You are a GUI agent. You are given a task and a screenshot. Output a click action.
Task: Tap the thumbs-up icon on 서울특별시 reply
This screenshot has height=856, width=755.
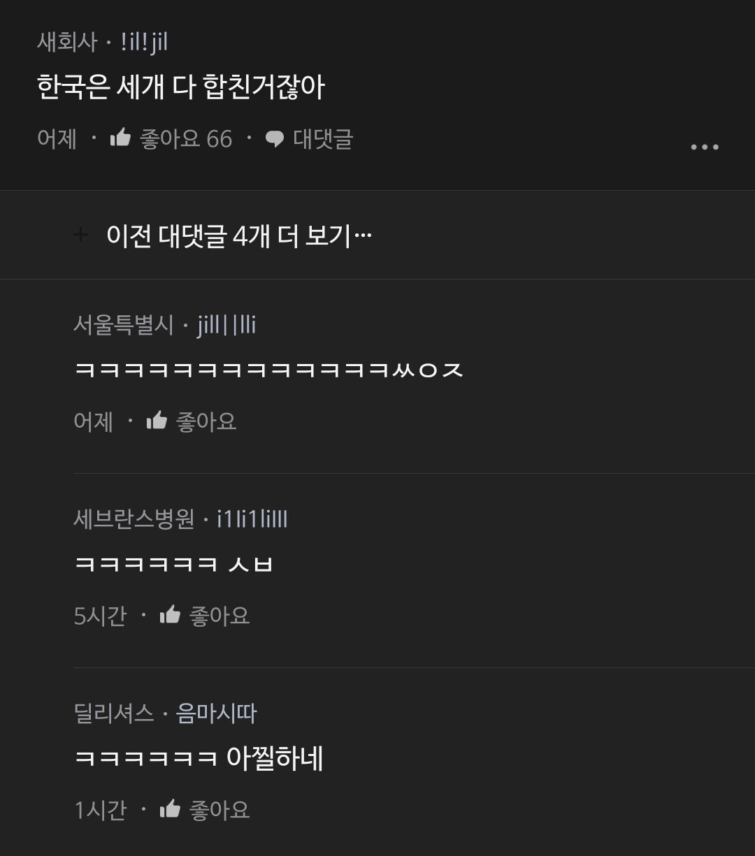pyautogui.click(x=157, y=420)
